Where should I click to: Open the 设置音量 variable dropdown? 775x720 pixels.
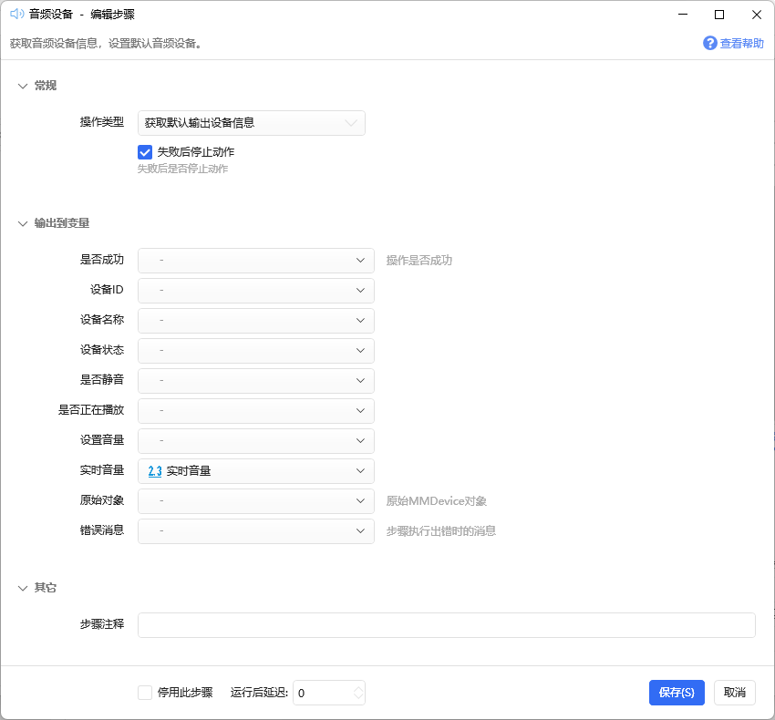tap(256, 441)
